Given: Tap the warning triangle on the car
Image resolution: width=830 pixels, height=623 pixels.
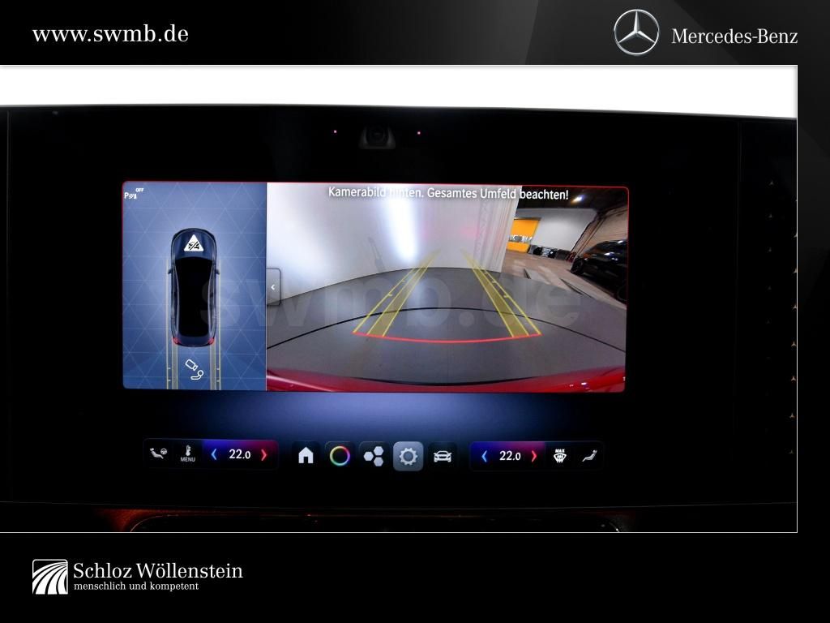Looking at the screenshot, I should click(x=194, y=243).
